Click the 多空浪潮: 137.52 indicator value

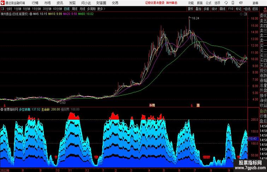[30, 109]
